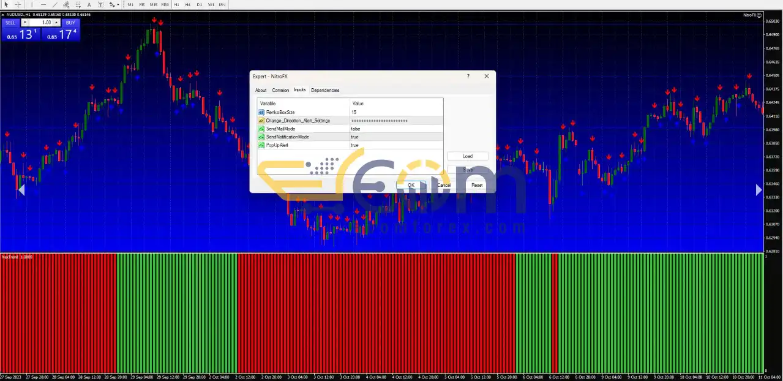Click the sell price 0.65 13 panel
The image size is (783, 381).
(x=21, y=34)
